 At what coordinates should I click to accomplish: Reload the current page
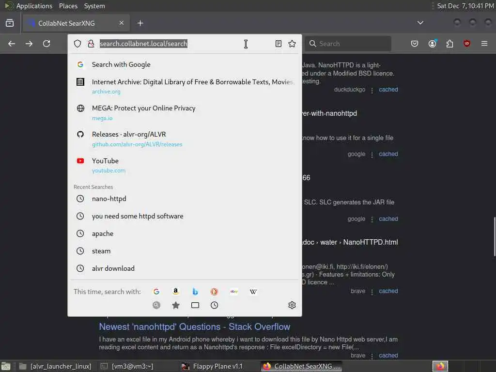tap(46, 44)
